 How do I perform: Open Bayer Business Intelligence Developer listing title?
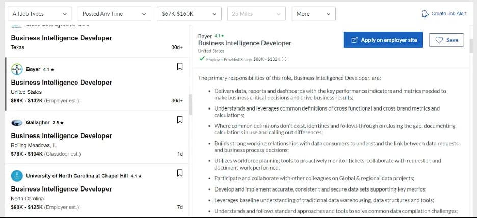pos(61,83)
